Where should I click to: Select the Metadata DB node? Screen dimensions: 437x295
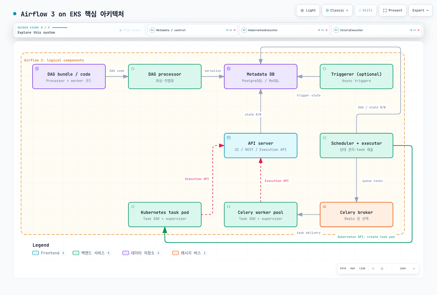pos(261,76)
